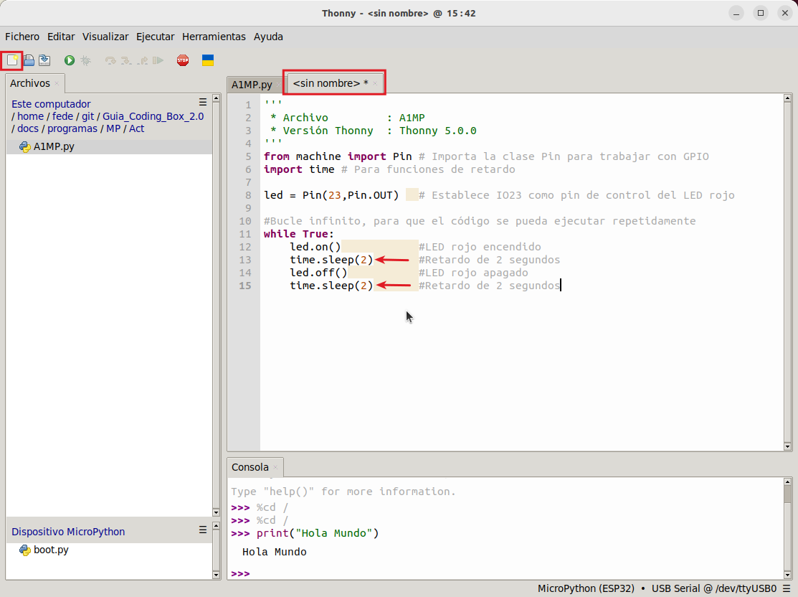This screenshot has width=798, height=597.
Task: Click the Guia_Coding_Box_2.0 path link
Action: (x=153, y=116)
